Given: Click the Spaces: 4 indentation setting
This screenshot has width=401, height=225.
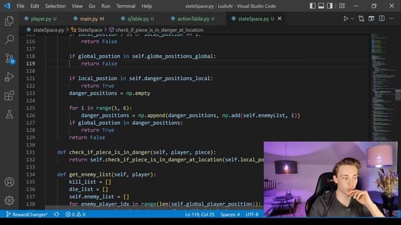Looking at the screenshot, I should tap(230, 214).
